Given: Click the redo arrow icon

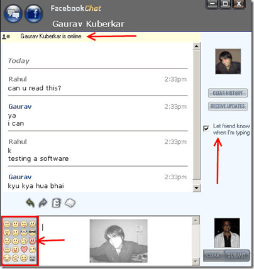Looking at the screenshot, I should tap(43, 203).
